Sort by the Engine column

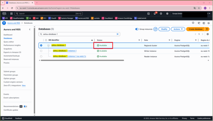196,40
